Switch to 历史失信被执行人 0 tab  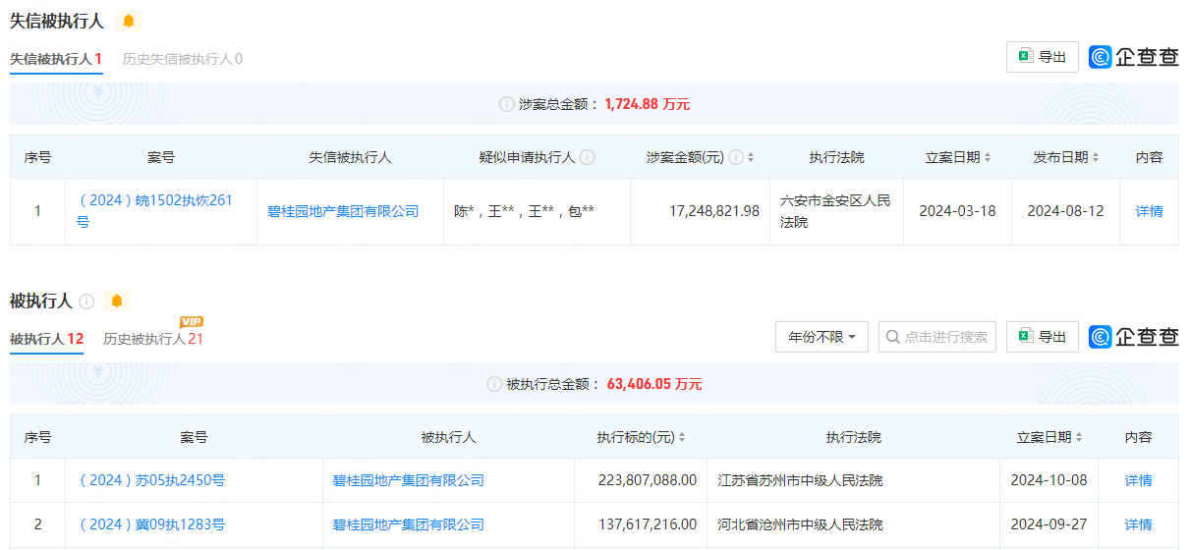pyautogui.click(x=182, y=59)
